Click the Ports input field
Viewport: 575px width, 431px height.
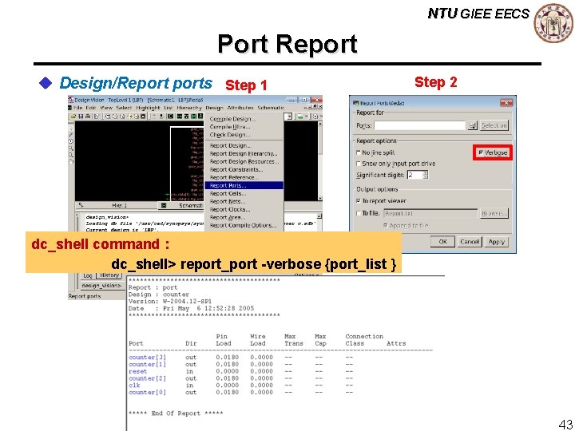point(420,126)
